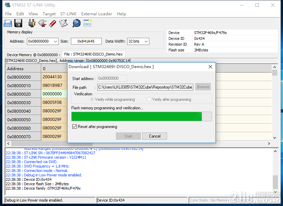Screen dimensions: 283x206
Task: Click the Device flash Size log line
Action: click(x=37, y=184)
